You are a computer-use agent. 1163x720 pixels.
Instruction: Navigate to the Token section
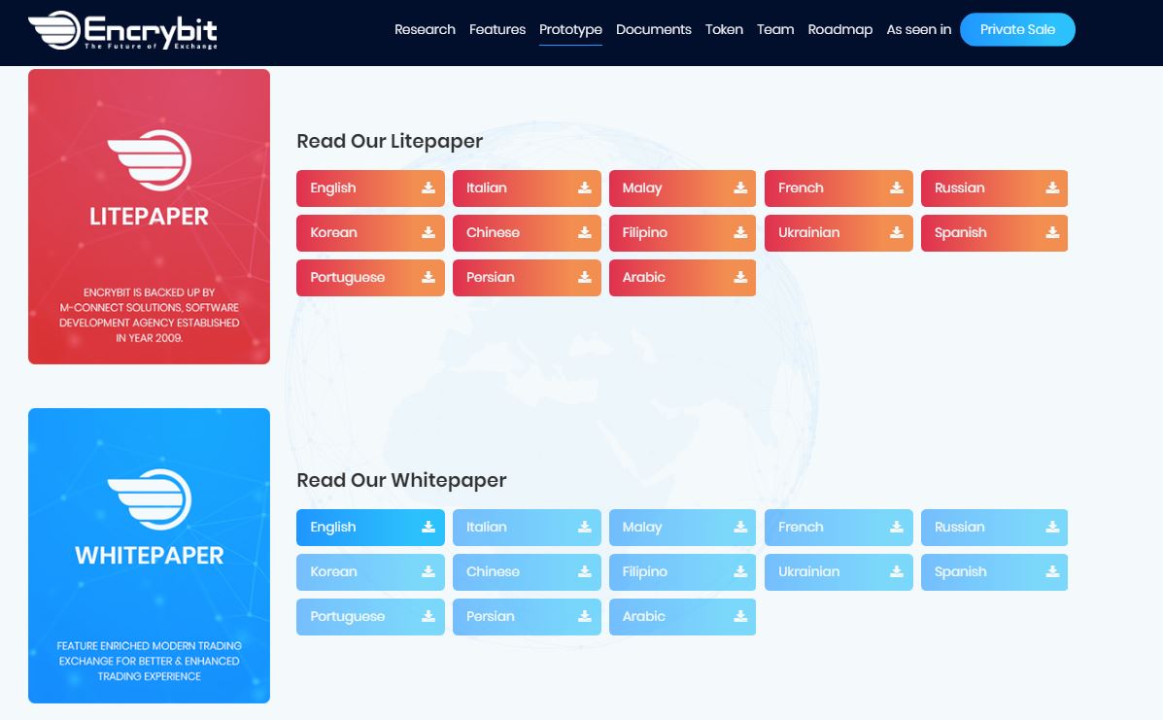point(724,30)
